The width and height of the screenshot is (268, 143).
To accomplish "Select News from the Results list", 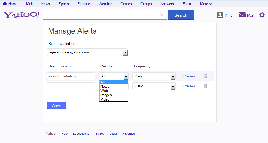I will (105, 86).
